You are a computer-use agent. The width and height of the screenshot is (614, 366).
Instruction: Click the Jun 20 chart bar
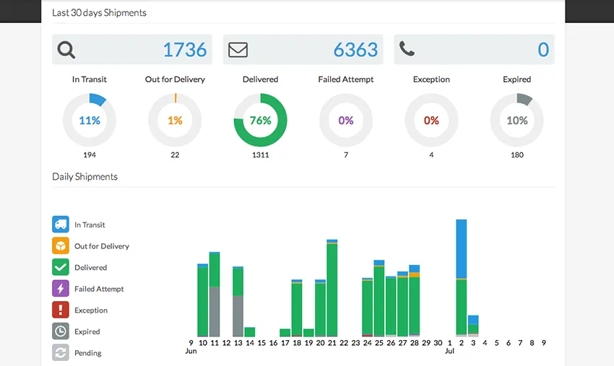(x=320, y=308)
